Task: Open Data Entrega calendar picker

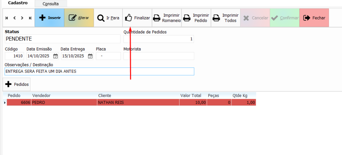Action: pos(90,56)
